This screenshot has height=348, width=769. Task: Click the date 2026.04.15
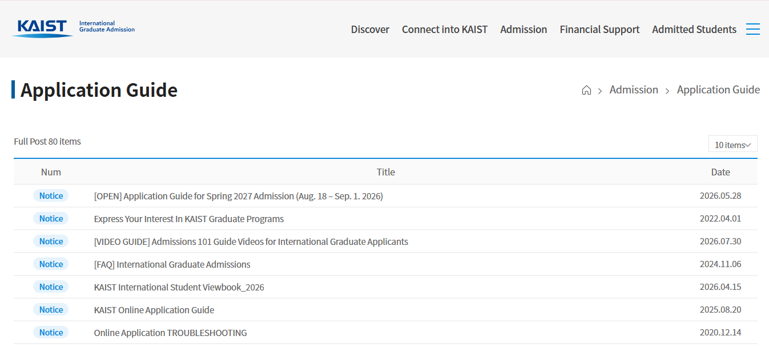coord(720,287)
